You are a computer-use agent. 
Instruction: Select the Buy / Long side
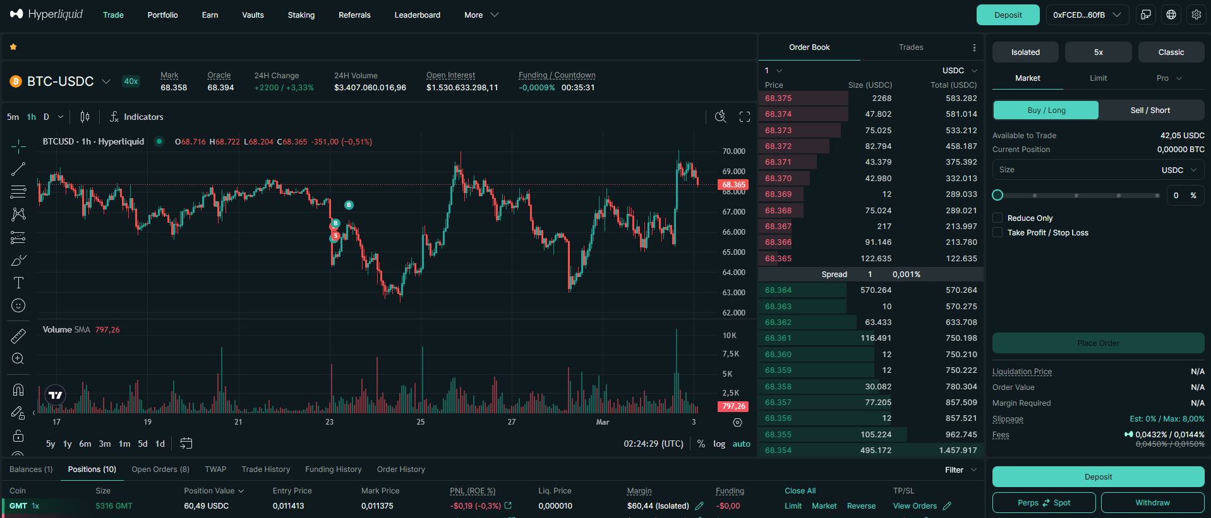pos(1046,110)
